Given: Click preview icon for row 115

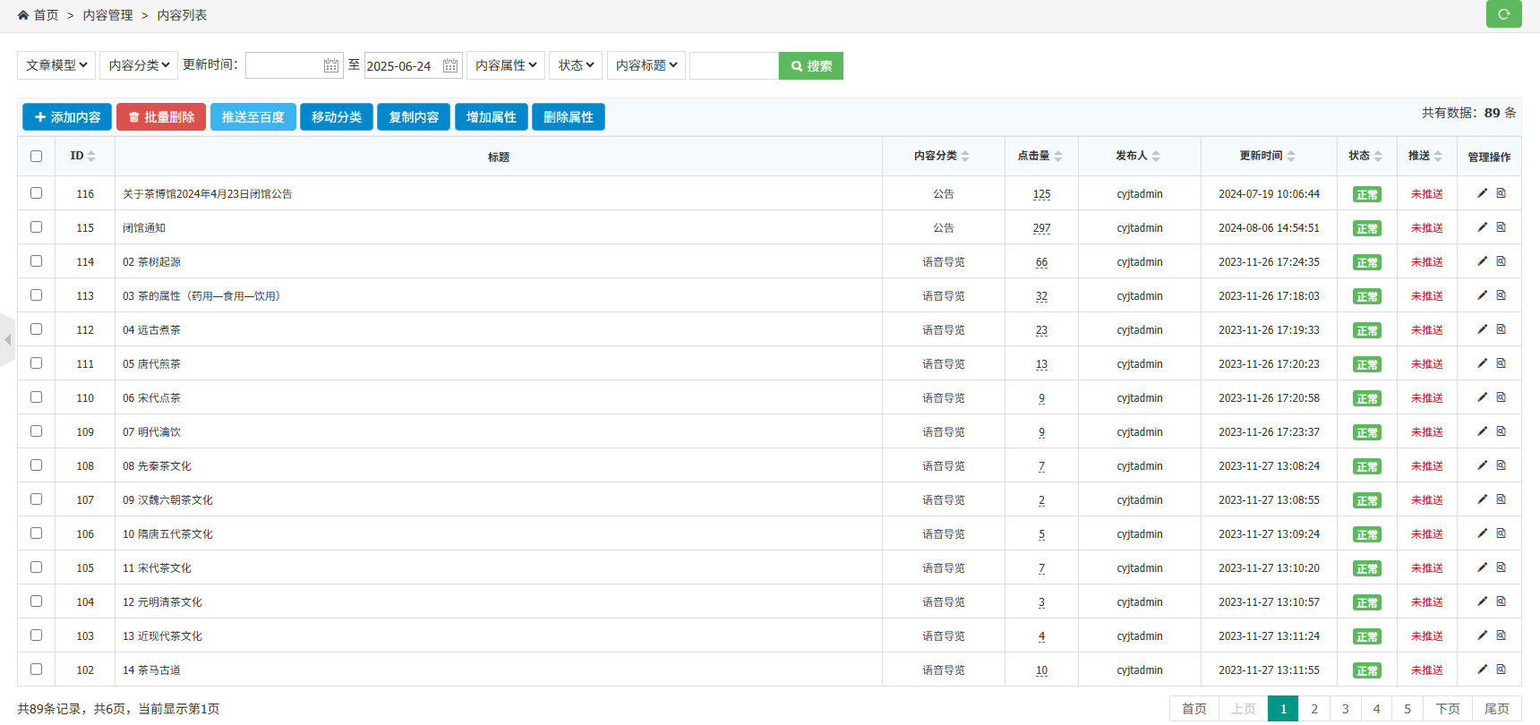Looking at the screenshot, I should click(1501, 227).
